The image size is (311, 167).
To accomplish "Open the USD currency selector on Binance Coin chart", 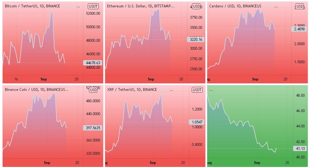I will pos(93,90).
